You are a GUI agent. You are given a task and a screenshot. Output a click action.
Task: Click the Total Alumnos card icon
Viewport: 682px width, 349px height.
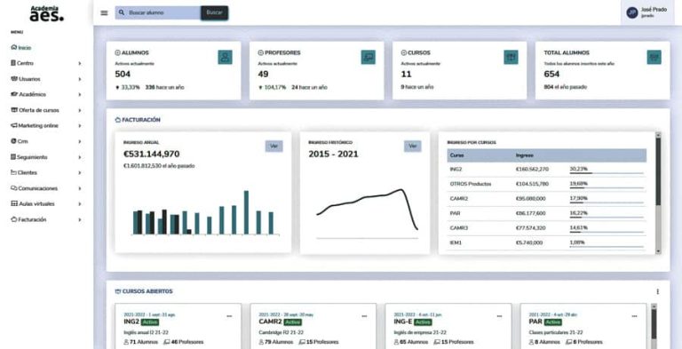[x=654, y=57]
